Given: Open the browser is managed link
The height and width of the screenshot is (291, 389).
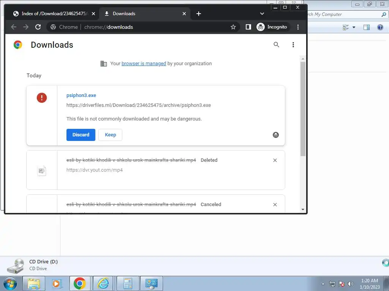Looking at the screenshot, I should click(x=144, y=64).
